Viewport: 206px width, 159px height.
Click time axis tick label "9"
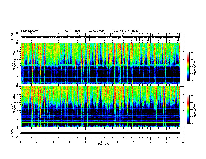pos(166,142)
